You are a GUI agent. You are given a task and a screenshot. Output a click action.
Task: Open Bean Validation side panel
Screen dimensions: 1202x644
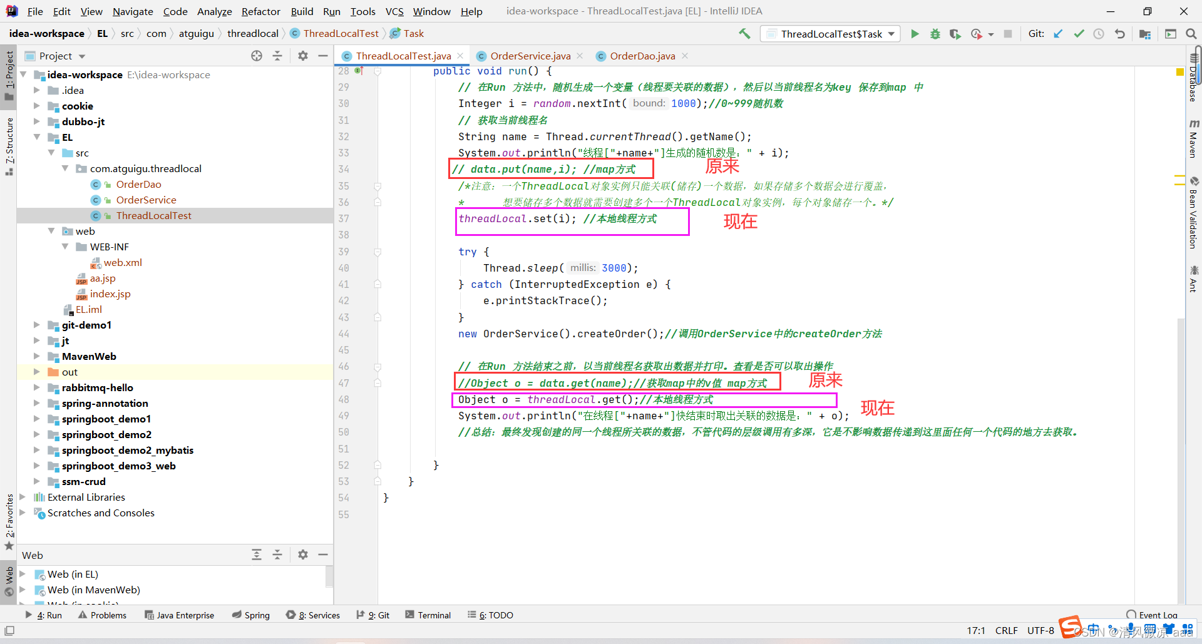pyautogui.click(x=1194, y=213)
